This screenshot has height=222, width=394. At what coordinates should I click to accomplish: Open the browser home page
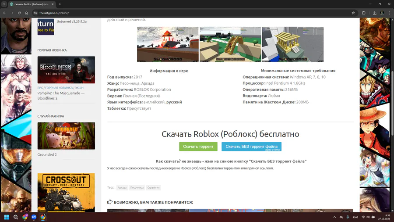(x=27, y=13)
